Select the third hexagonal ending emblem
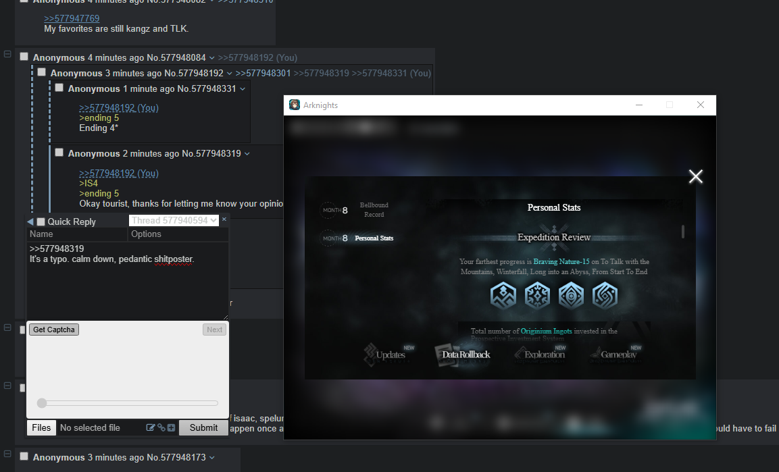This screenshot has height=472, width=779. pyautogui.click(x=571, y=295)
